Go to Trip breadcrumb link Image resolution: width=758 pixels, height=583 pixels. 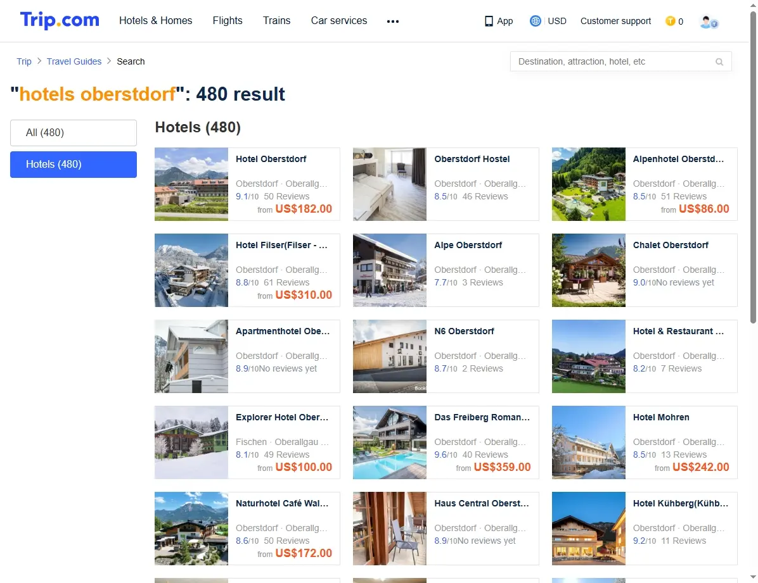[23, 61]
